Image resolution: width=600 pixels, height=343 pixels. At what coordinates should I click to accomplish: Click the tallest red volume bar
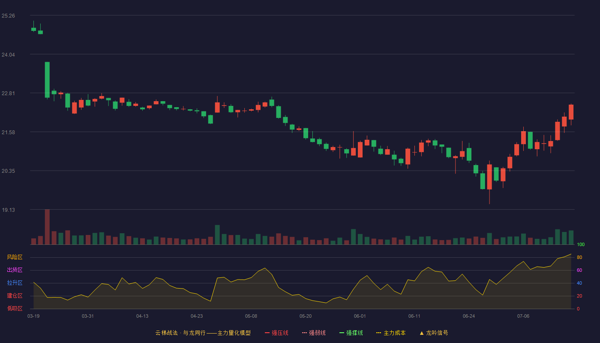47,227
